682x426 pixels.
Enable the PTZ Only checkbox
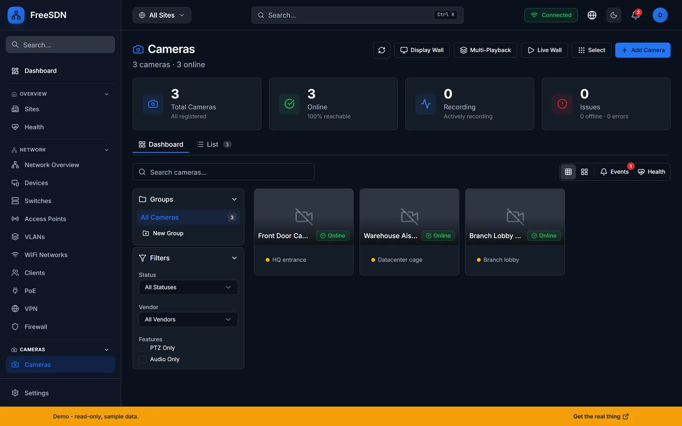[143, 348]
